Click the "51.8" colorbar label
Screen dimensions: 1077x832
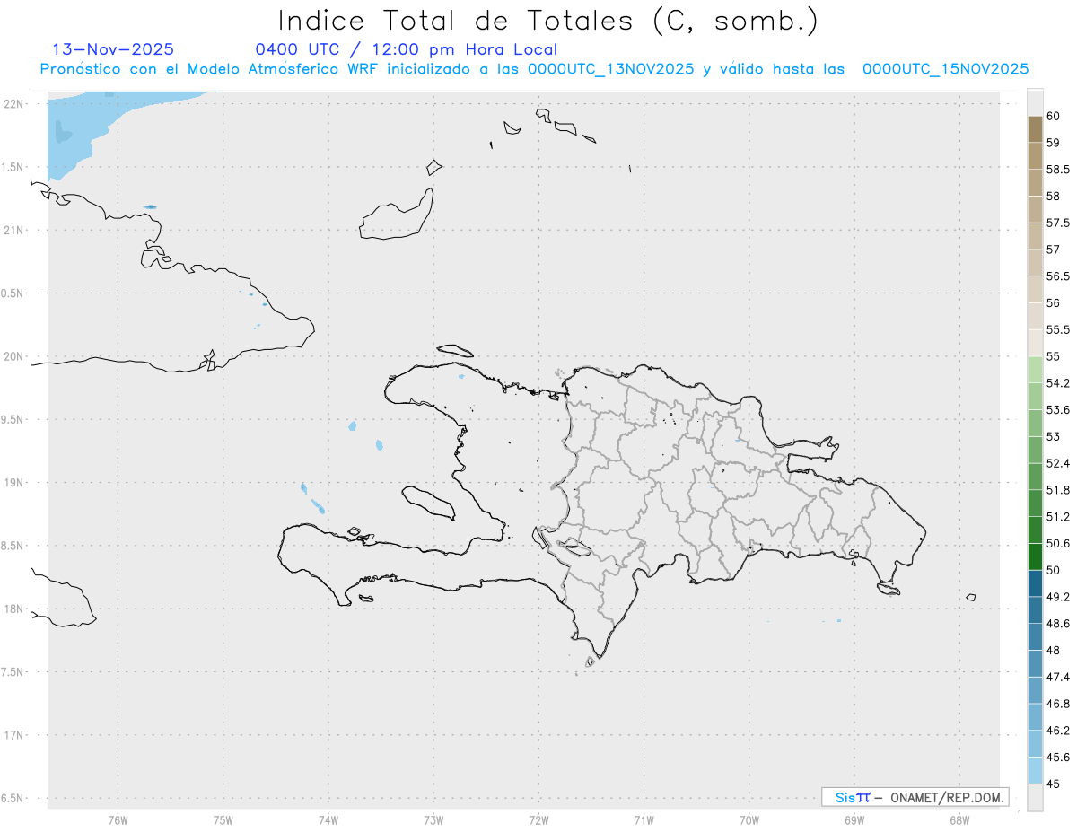(x=1057, y=490)
